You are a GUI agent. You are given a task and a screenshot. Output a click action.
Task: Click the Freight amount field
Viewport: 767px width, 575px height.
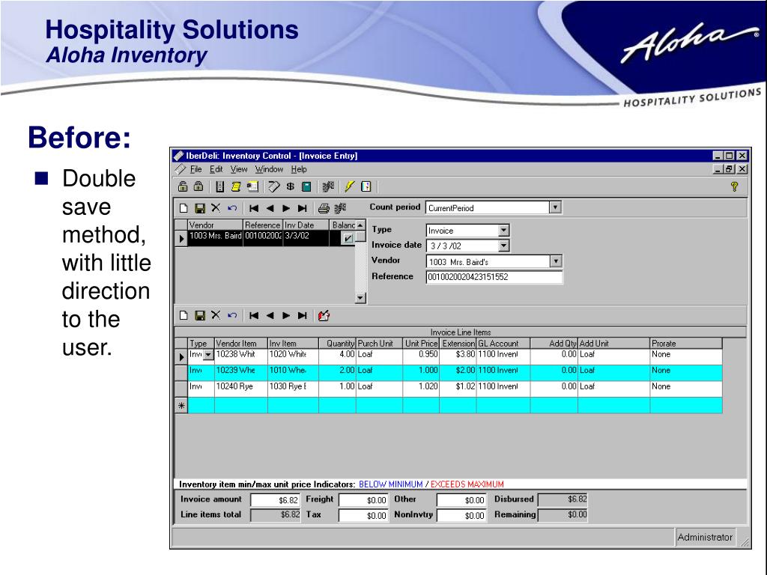(363, 500)
